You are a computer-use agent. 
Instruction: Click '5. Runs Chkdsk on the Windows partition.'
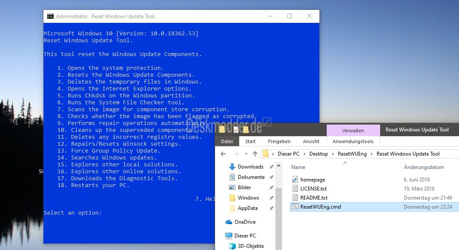[126, 95]
